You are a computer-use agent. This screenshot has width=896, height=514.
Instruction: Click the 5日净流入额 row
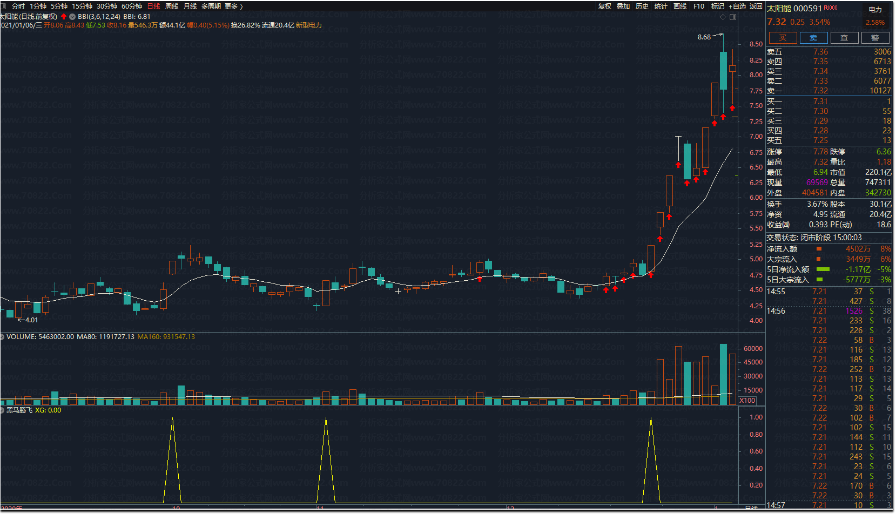click(828, 269)
